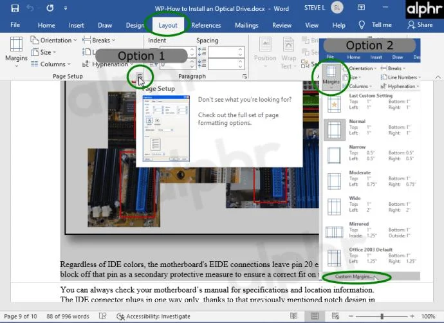Decrease Spacing After with its down arrow
The width and height of the screenshot is (444, 323).
click(x=241, y=67)
